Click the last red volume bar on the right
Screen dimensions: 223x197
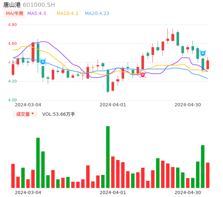pos(208,175)
